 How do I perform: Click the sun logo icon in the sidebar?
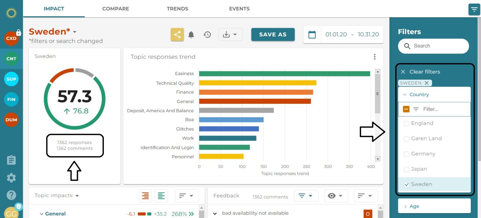[x=11, y=13]
